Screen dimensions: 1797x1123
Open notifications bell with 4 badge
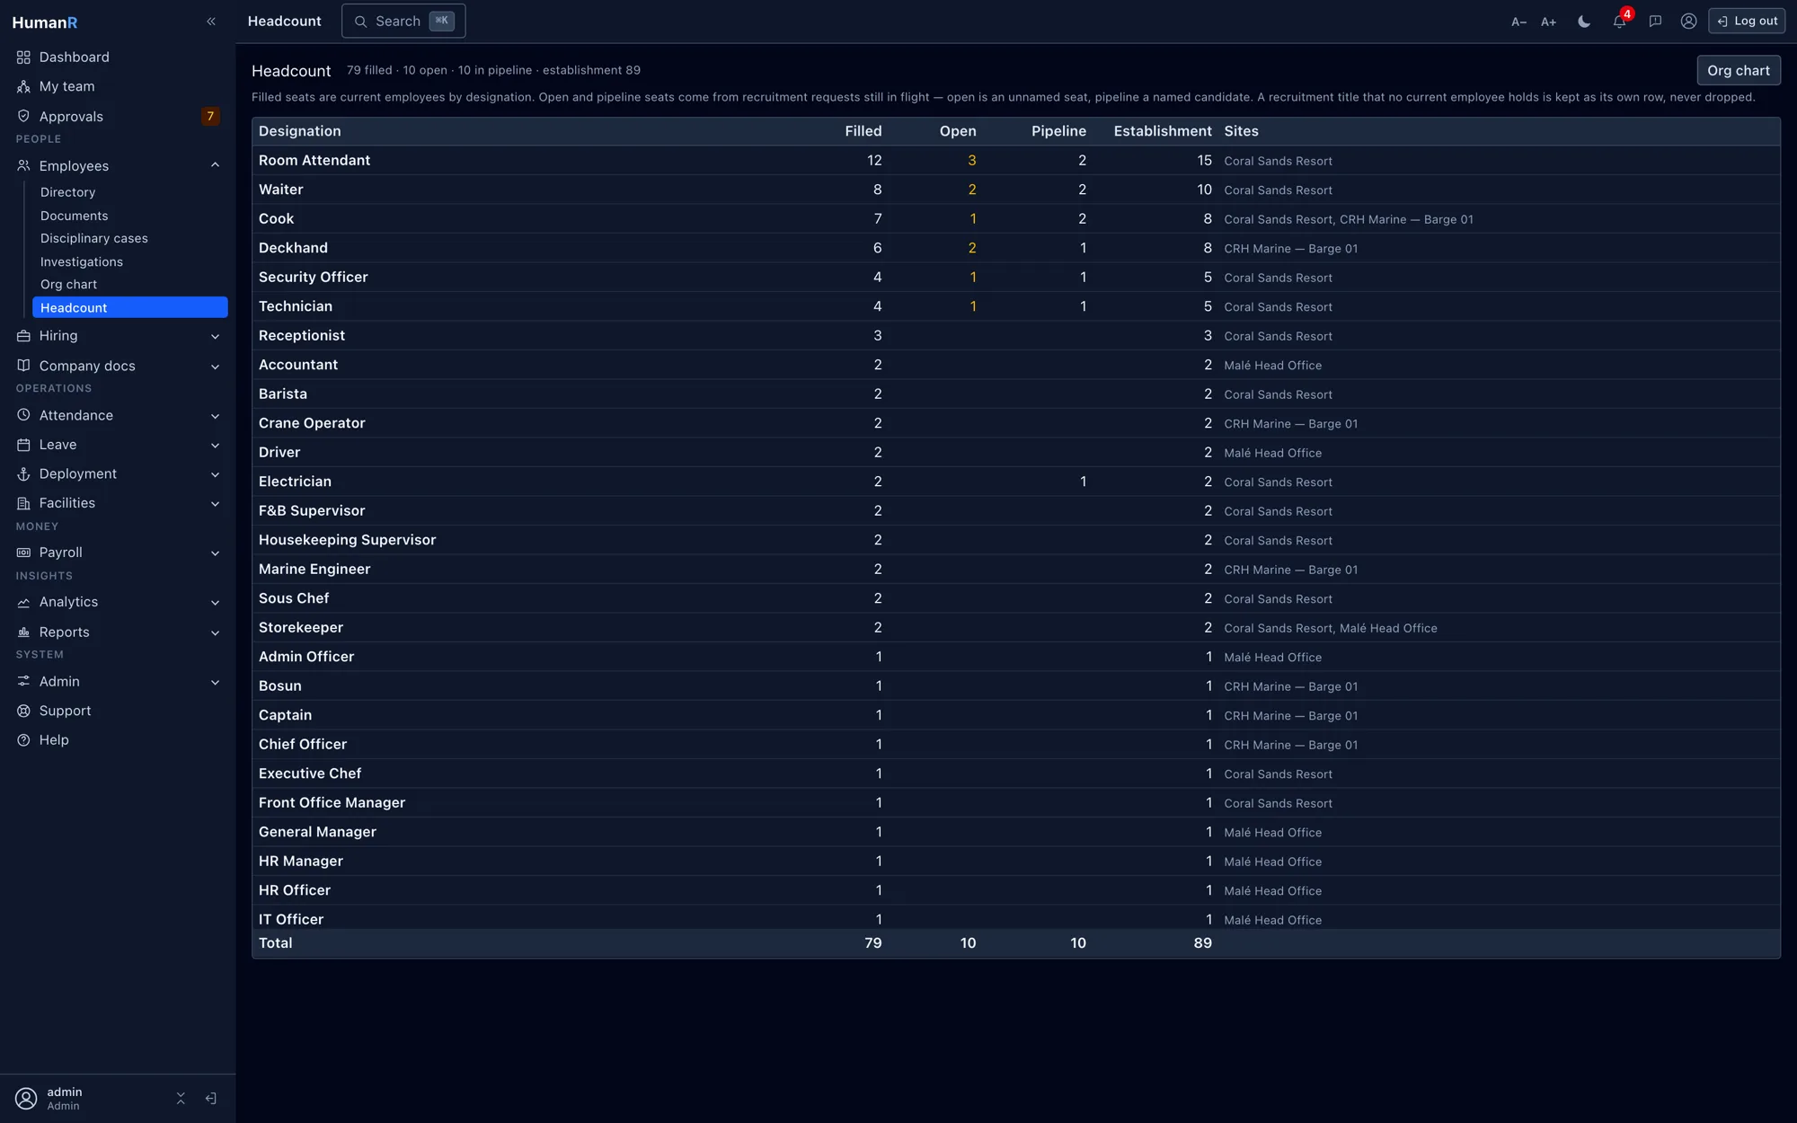[1620, 21]
